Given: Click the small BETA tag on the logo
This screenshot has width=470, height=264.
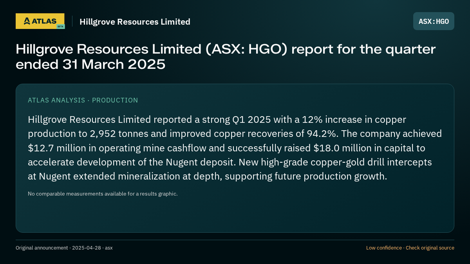Looking at the screenshot, I should pyautogui.click(x=60, y=27).
